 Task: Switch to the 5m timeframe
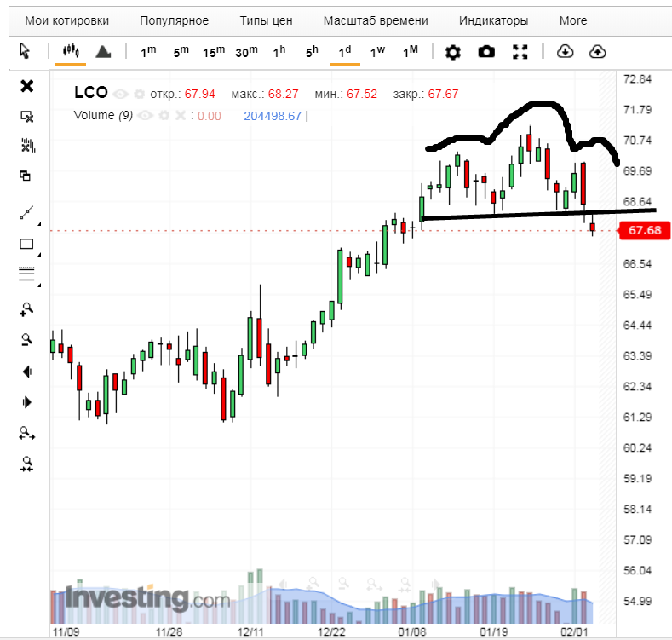tap(181, 52)
